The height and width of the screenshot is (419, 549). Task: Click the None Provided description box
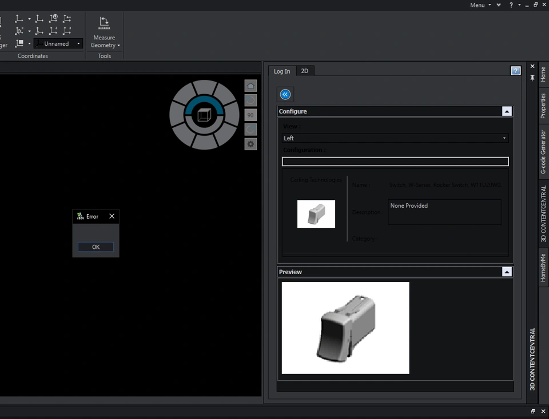(444, 212)
